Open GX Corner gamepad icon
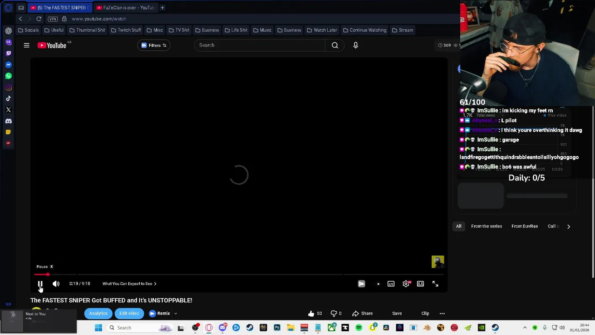Image resolution: width=595 pixels, height=335 pixels. pyautogui.click(x=21, y=7)
